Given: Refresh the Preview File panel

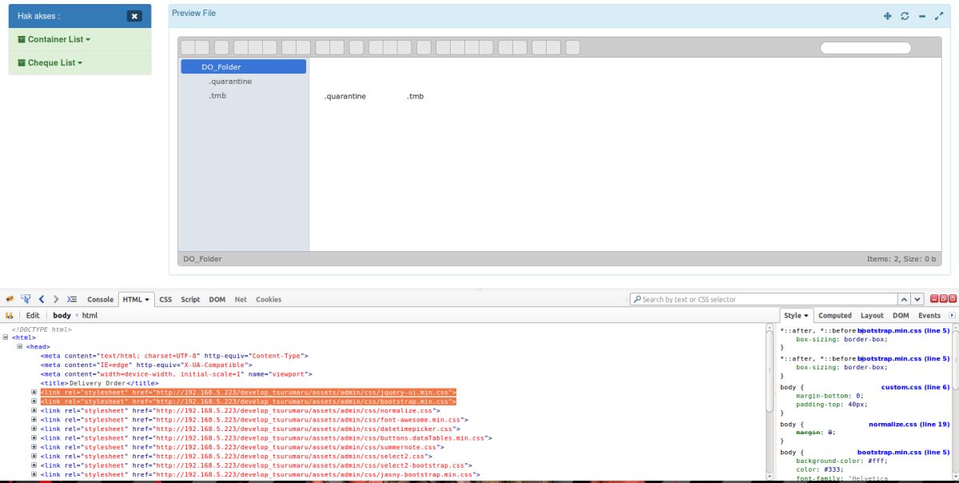Looking at the screenshot, I should tap(905, 16).
